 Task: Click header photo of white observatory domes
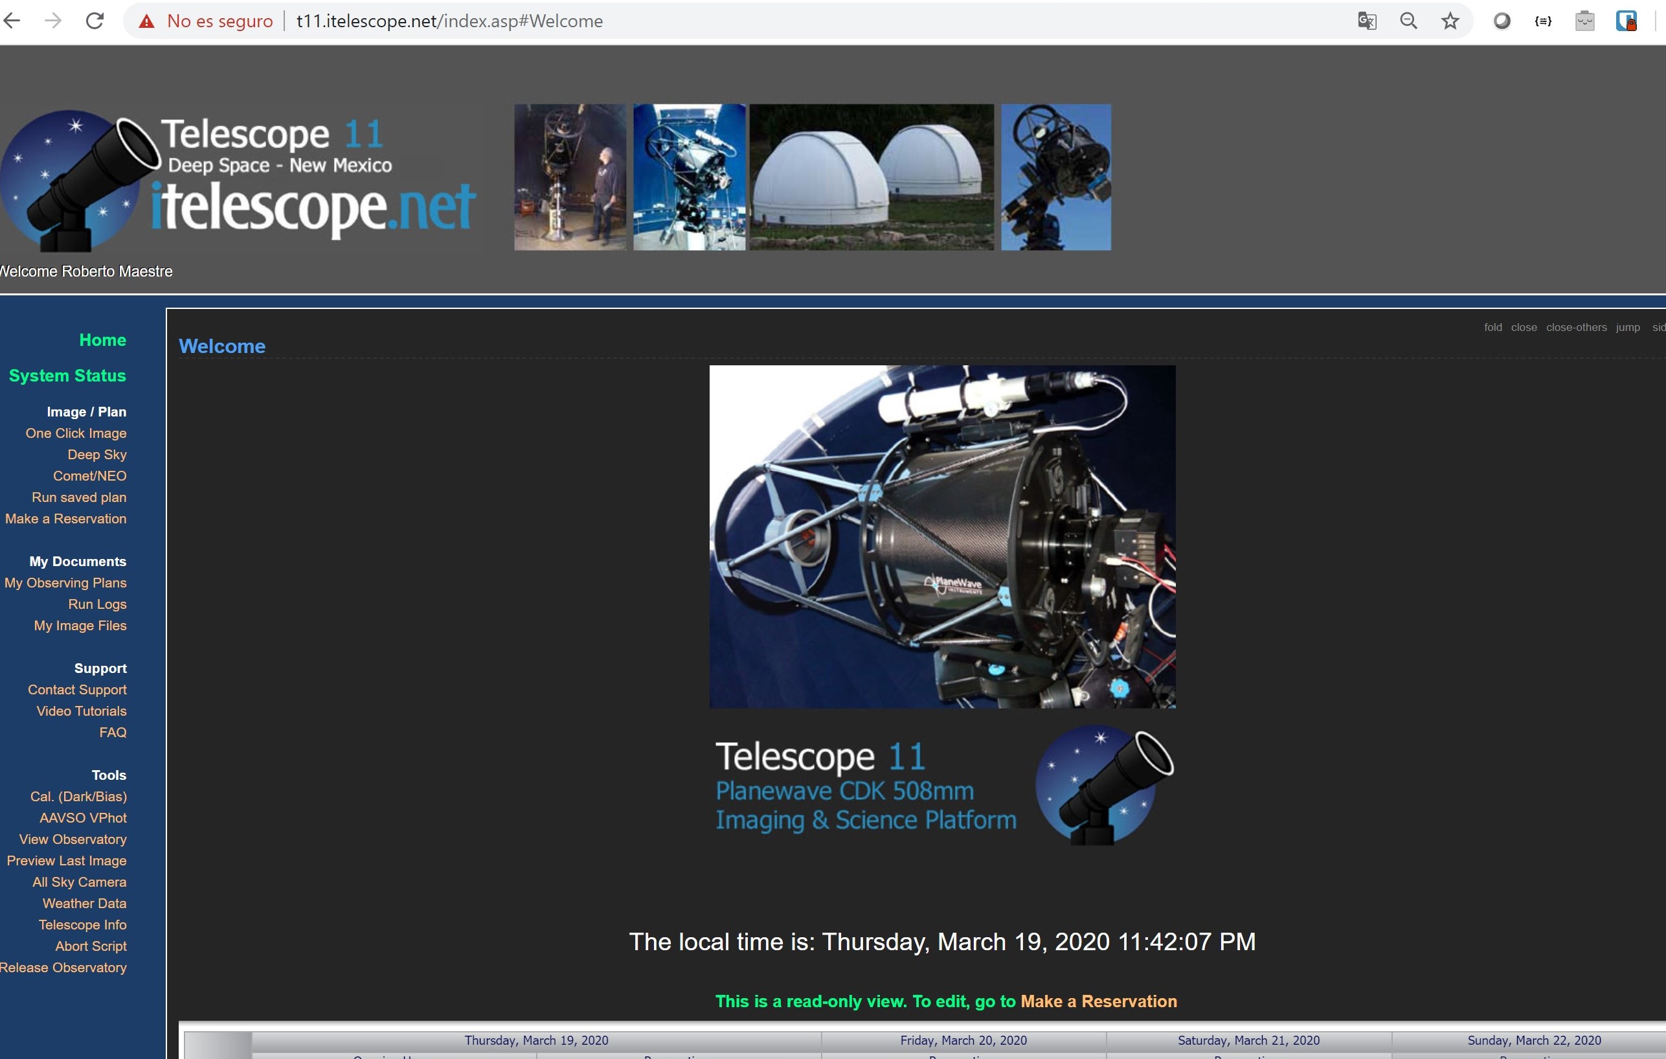872,177
